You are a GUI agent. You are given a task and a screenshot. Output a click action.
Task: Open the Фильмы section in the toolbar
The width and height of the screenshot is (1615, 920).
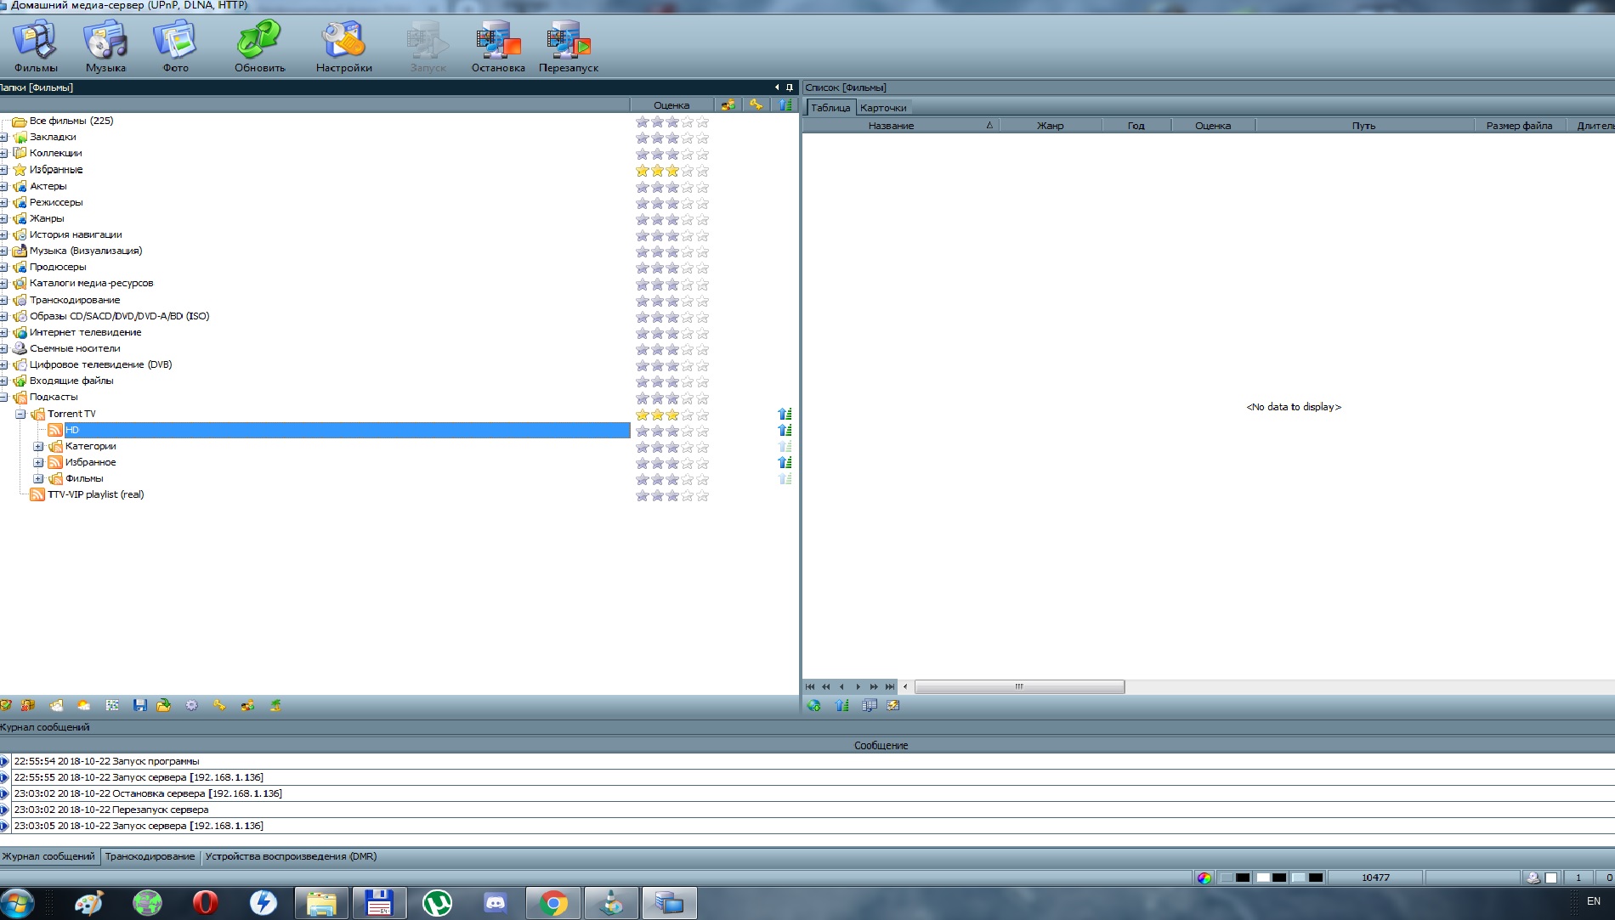[x=36, y=46]
